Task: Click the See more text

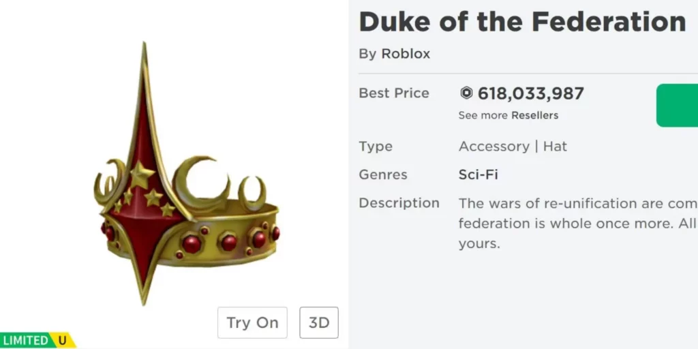Action: coord(483,115)
